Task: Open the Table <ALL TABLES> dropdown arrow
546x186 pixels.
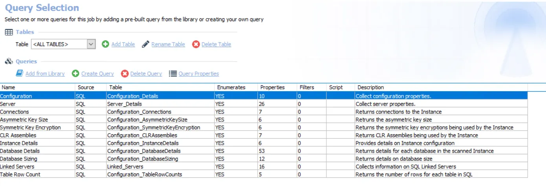Action: tap(91, 44)
